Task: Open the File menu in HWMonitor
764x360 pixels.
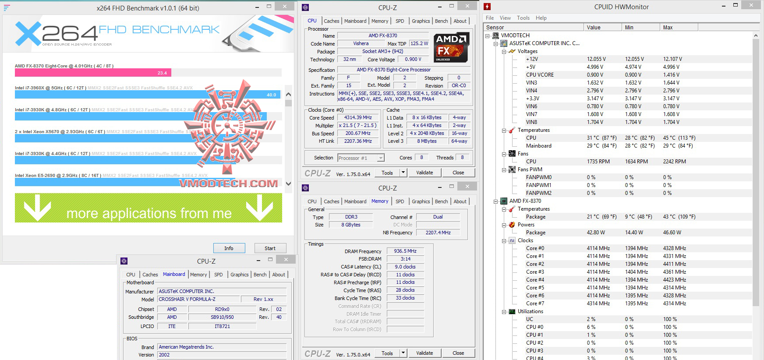Action: [x=490, y=18]
